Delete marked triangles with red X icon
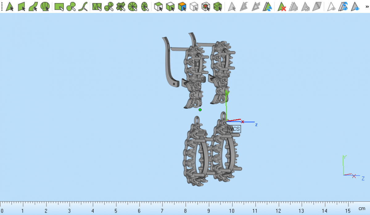 point(282,6)
